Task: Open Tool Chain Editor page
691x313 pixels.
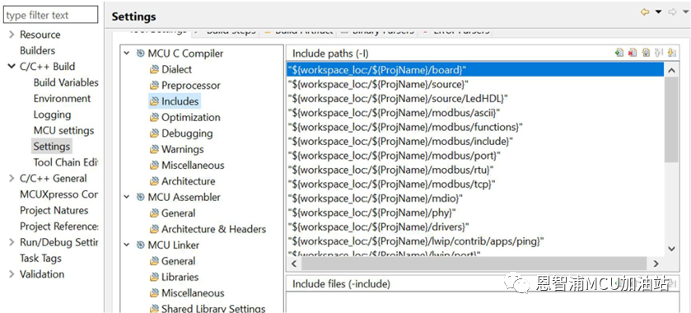Action: 66,162
